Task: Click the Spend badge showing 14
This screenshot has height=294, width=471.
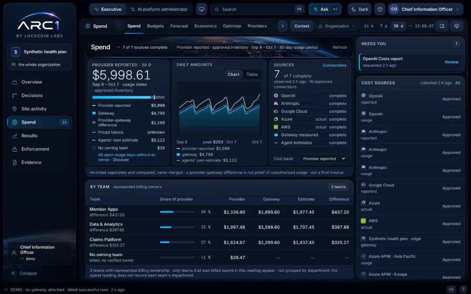Action: (64, 122)
